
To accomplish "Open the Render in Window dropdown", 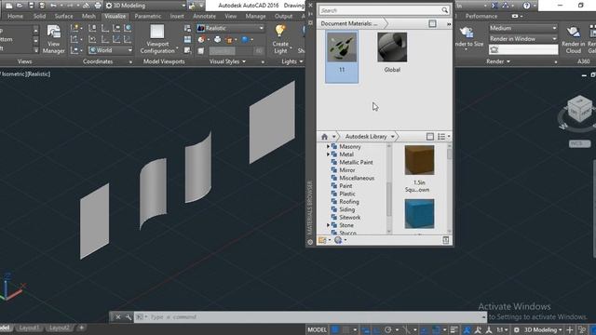I will coord(523,39).
